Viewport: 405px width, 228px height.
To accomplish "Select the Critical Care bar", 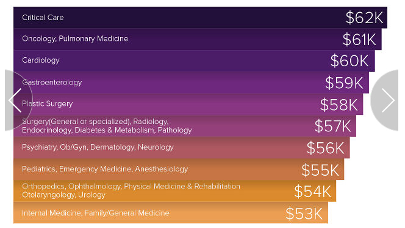I will tap(200, 18).
